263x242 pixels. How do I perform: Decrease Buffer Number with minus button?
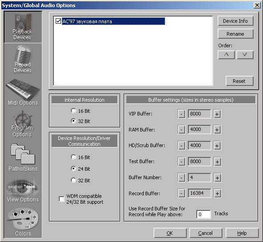(x=181, y=178)
